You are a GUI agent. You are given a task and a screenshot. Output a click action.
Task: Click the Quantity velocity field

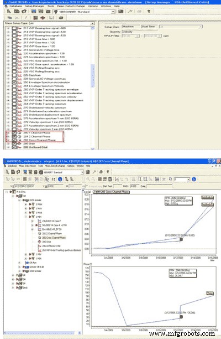140,32
